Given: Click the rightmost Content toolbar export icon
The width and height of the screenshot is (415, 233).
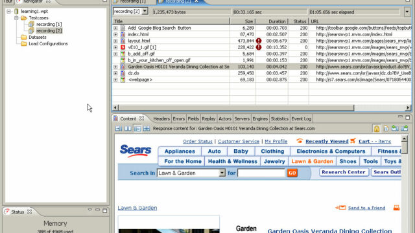Looking at the screenshot, I should click(405, 128).
